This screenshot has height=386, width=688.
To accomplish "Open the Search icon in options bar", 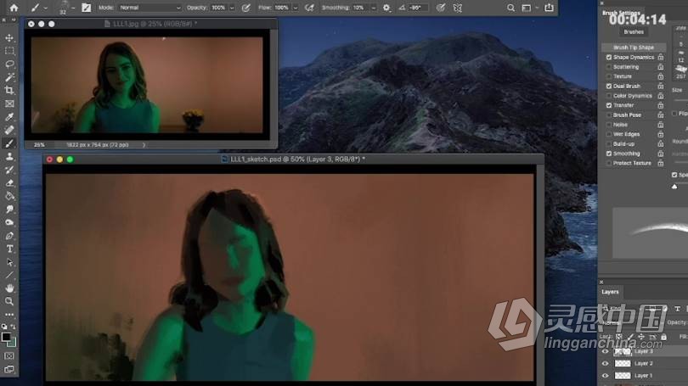I will 510,8.
